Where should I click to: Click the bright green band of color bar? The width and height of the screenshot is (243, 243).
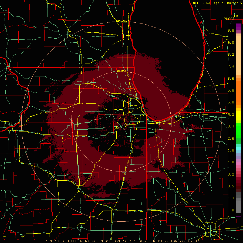(238, 130)
